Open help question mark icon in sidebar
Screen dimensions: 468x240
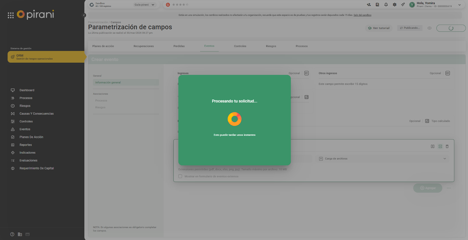(12, 234)
